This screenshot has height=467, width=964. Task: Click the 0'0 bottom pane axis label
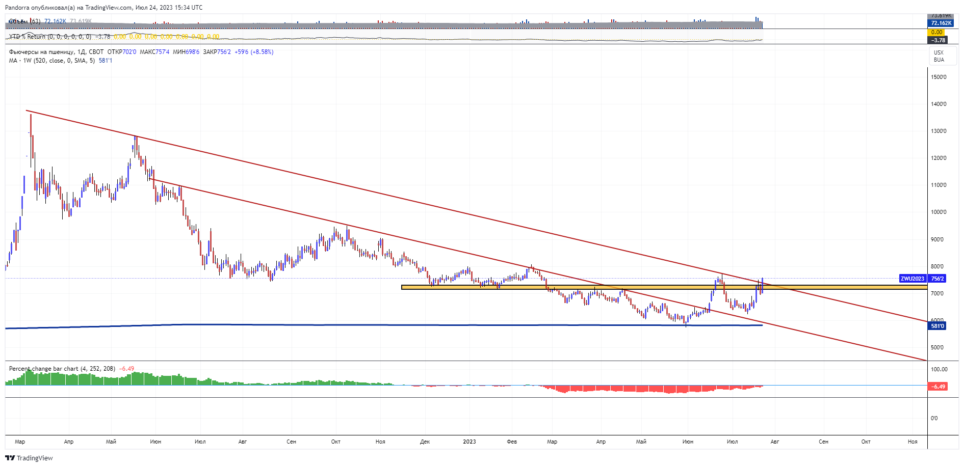[x=934, y=418]
